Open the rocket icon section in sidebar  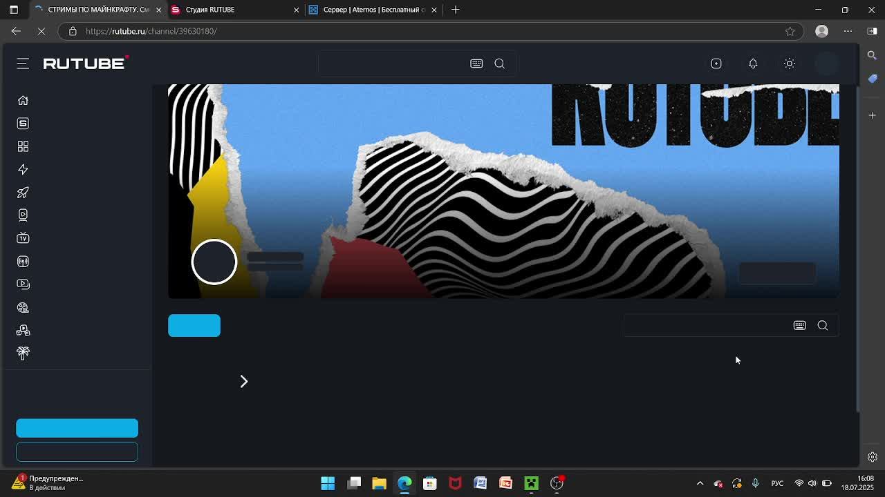(23, 193)
